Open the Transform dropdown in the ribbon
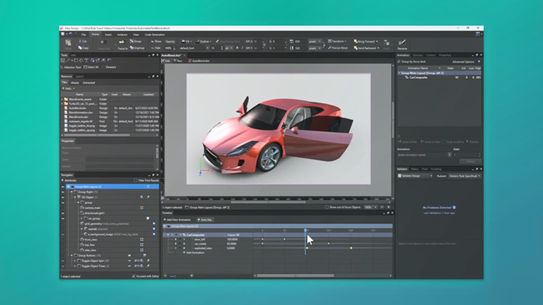The width and height of the screenshot is (543, 305). point(337,41)
